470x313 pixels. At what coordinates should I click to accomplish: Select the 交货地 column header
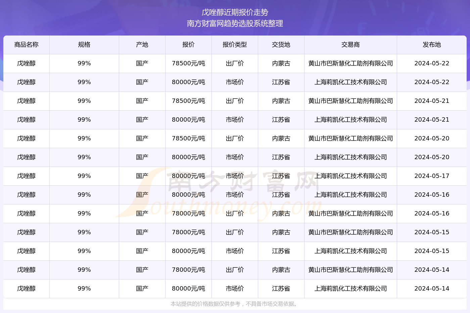pyautogui.click(x=281, y=45)
